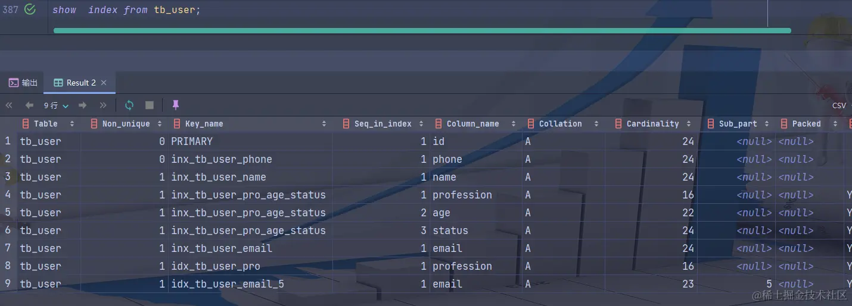
Task: Go to the previous results page
Action: click(29, 105)
